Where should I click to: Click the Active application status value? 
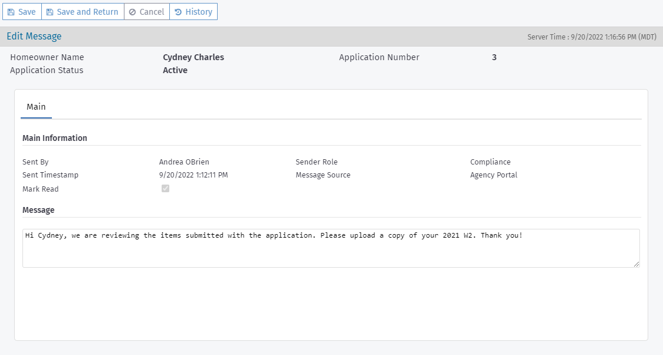pos(175,70)
